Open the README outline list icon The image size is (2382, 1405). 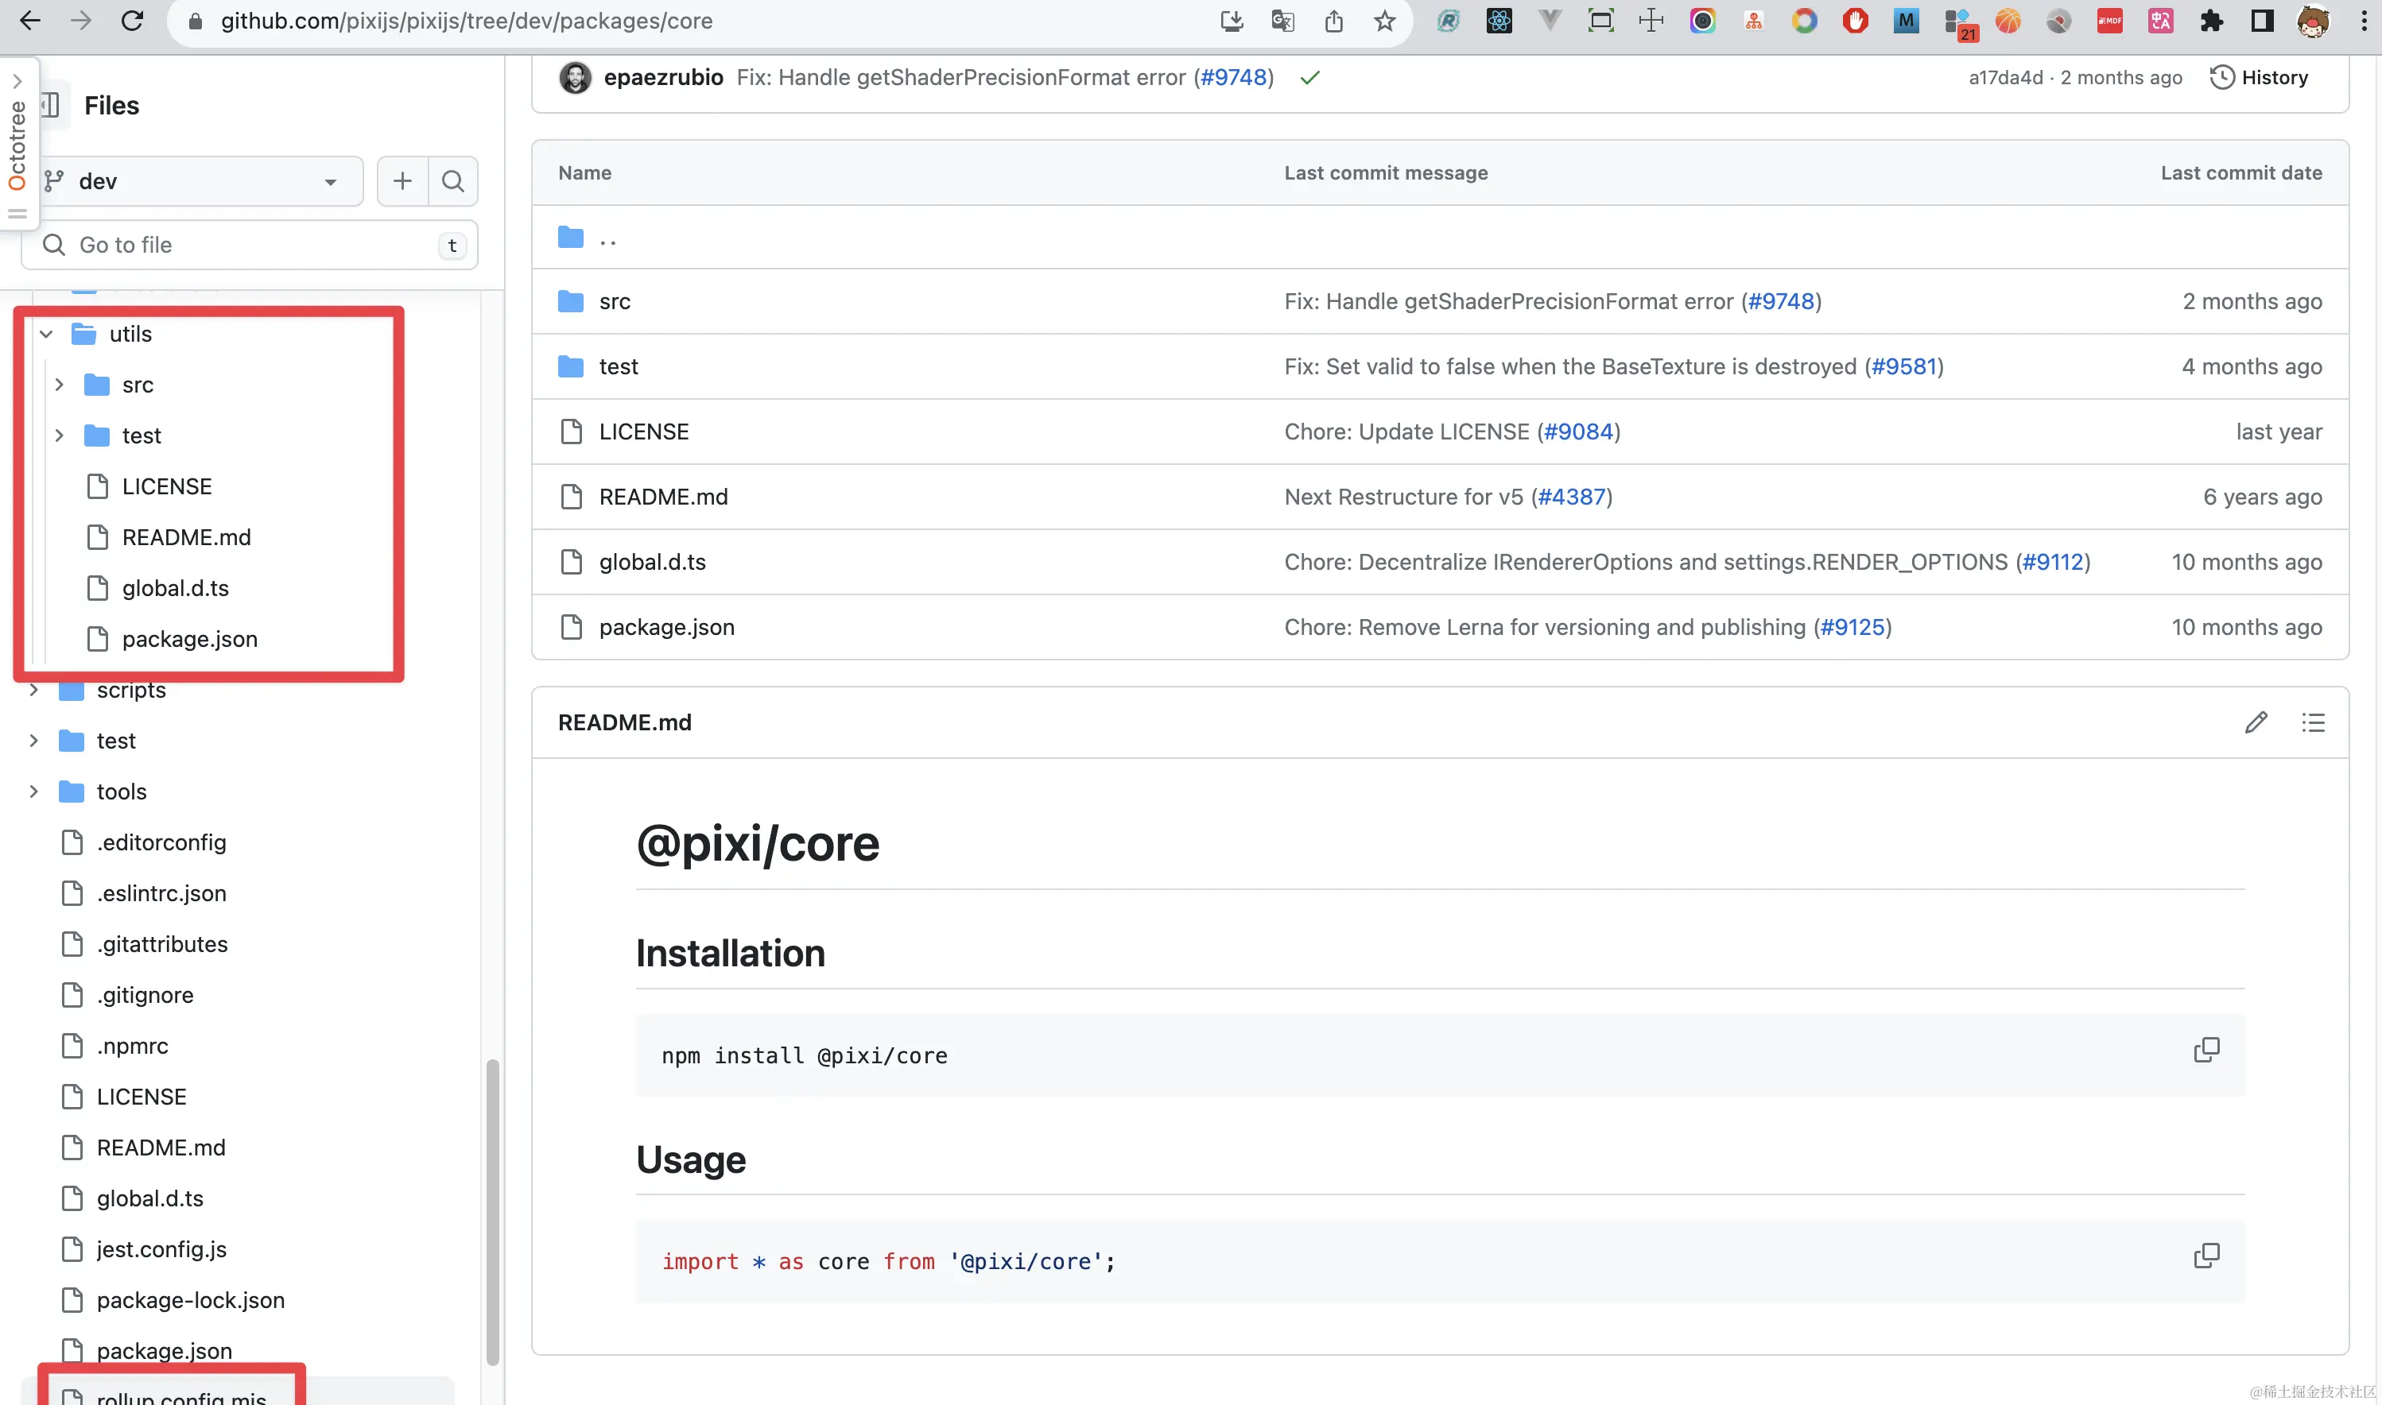pyautogui.click(x=2313, y=722)
